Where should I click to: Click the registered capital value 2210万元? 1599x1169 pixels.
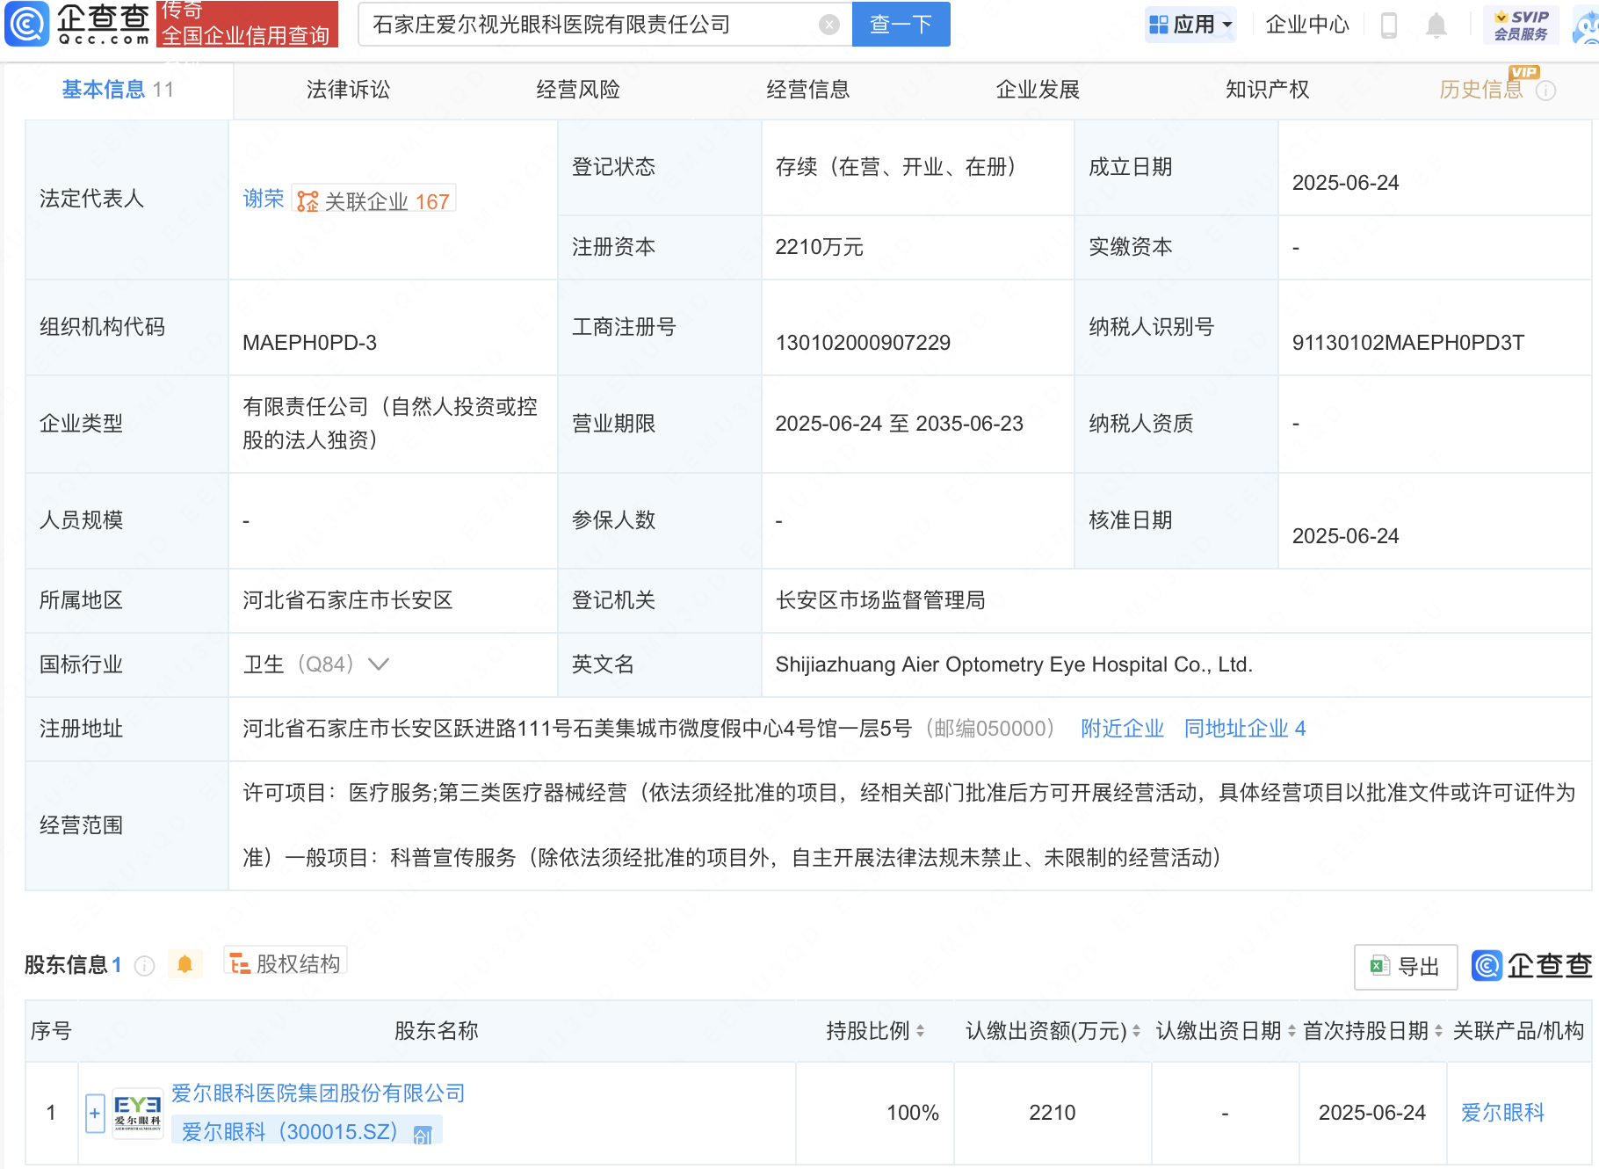(x=819, y=247)
